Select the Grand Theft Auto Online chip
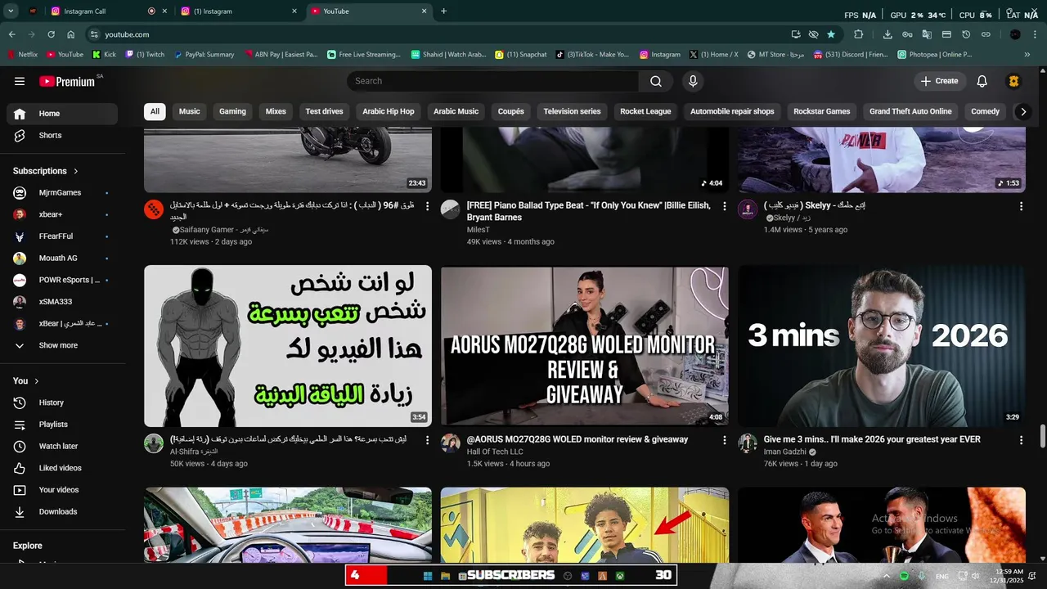Viewport: 1047px width, 589px height. (x=910, y=111)
